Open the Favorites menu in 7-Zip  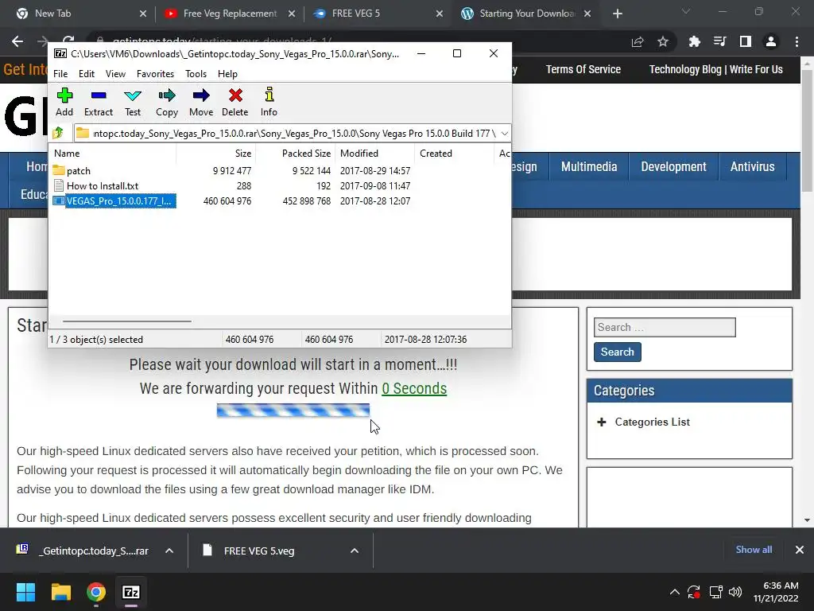pyautogui.click(x=155, y=74)
